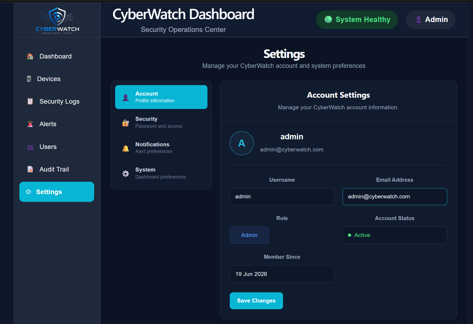Click the Admin user avatar icon in header

(x=418, y=19)
